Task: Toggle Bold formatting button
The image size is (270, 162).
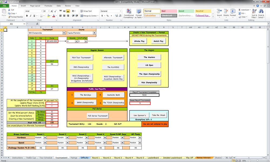Action: [x=27, y=16]
